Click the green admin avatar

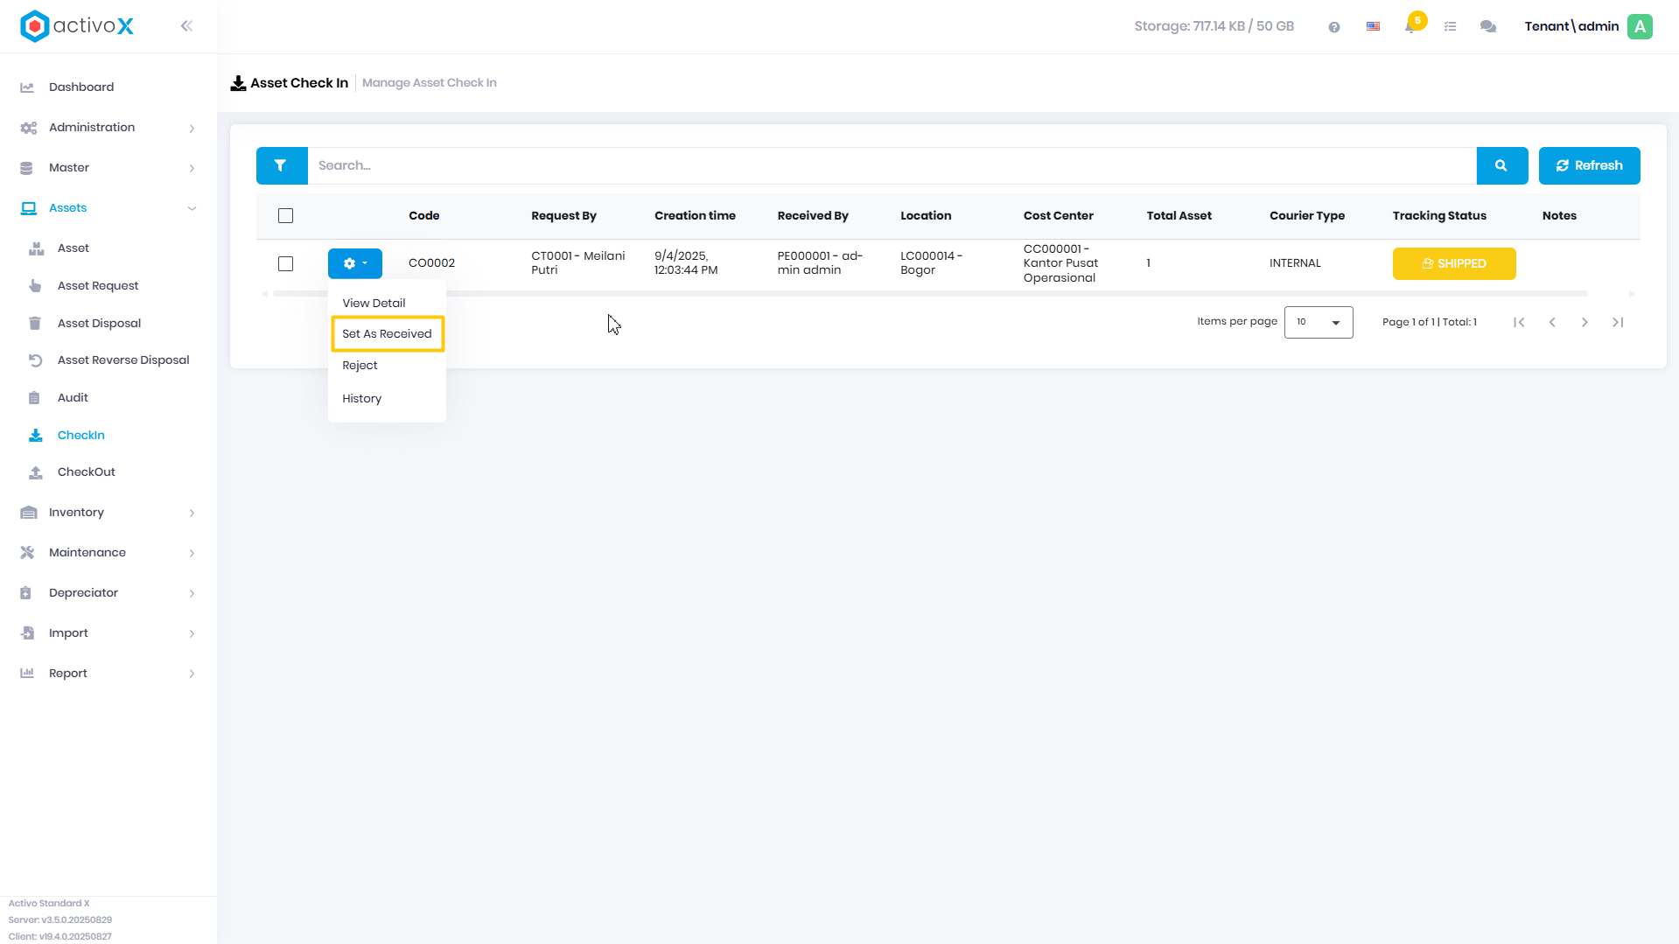(1640, 26)
